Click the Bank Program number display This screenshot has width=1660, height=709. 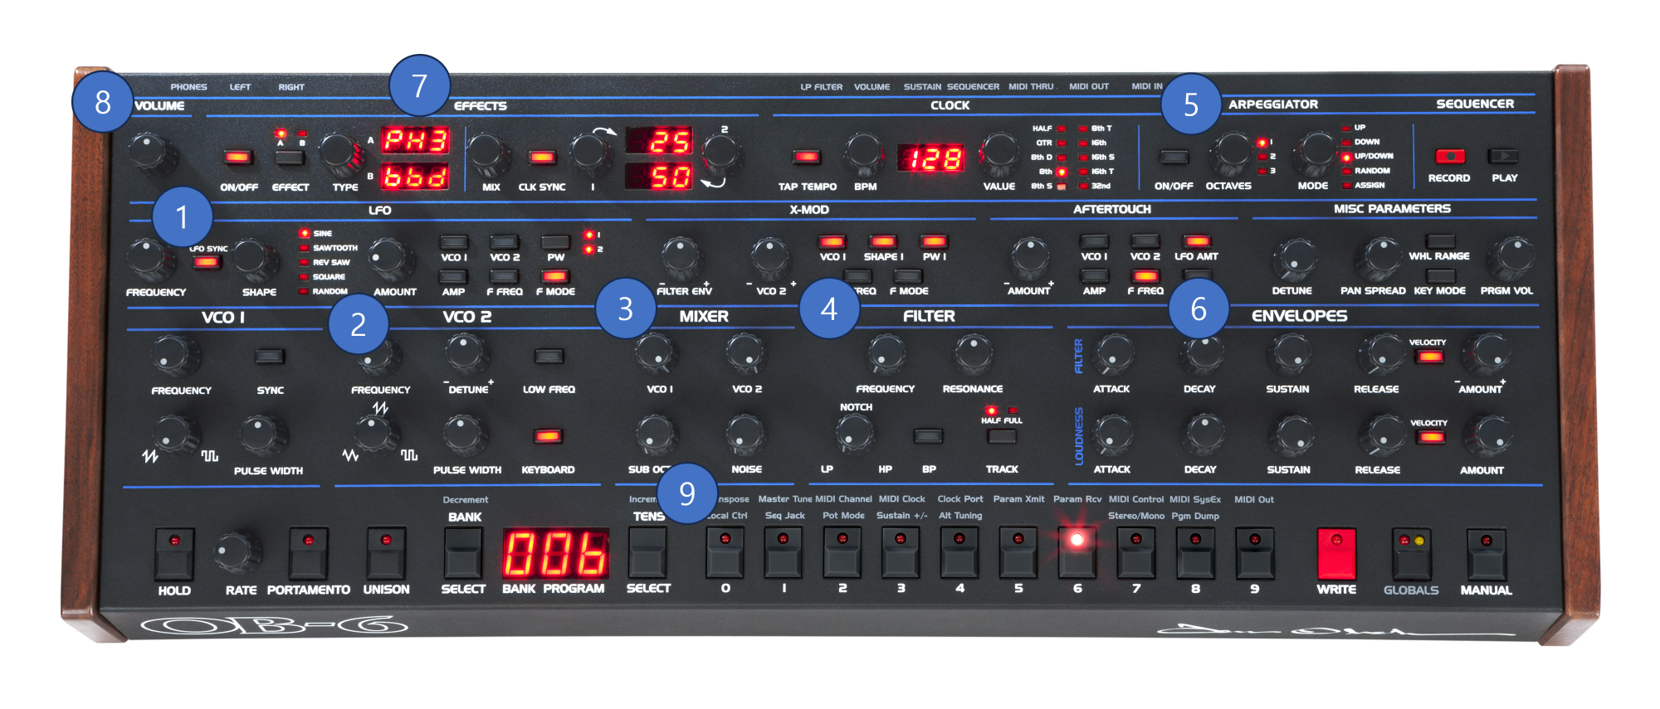tap(555, 553)
